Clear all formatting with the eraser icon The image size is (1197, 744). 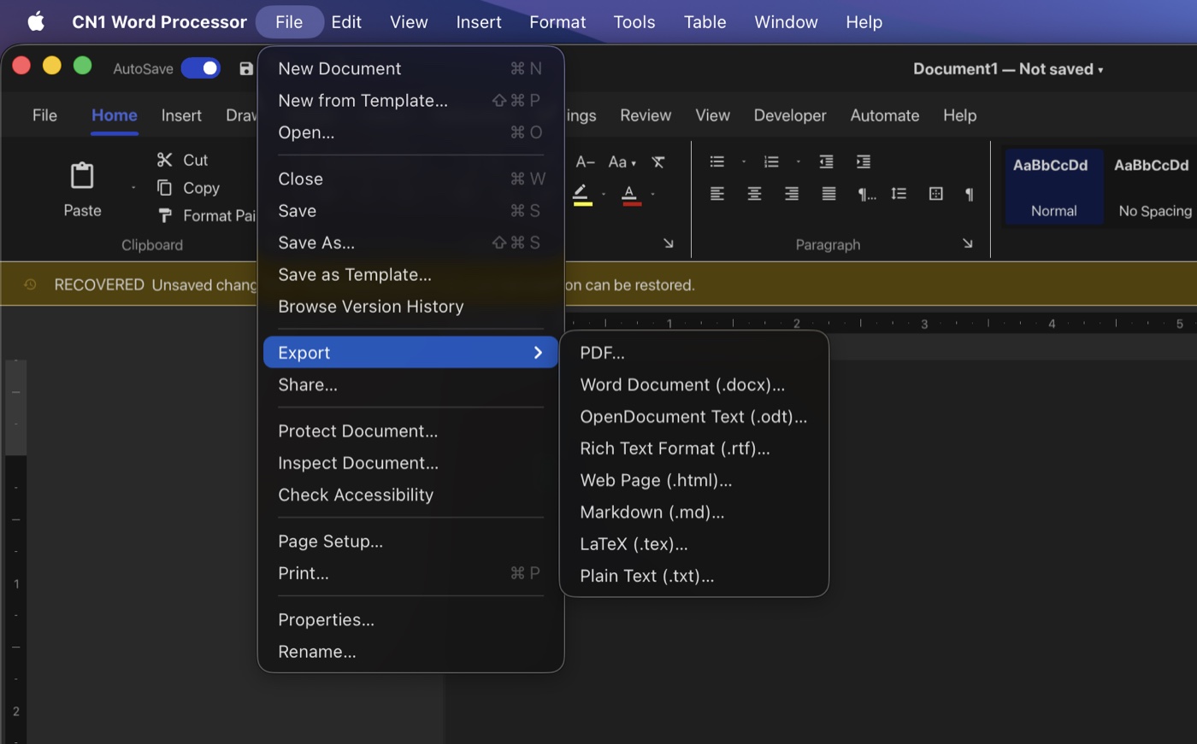657,161
